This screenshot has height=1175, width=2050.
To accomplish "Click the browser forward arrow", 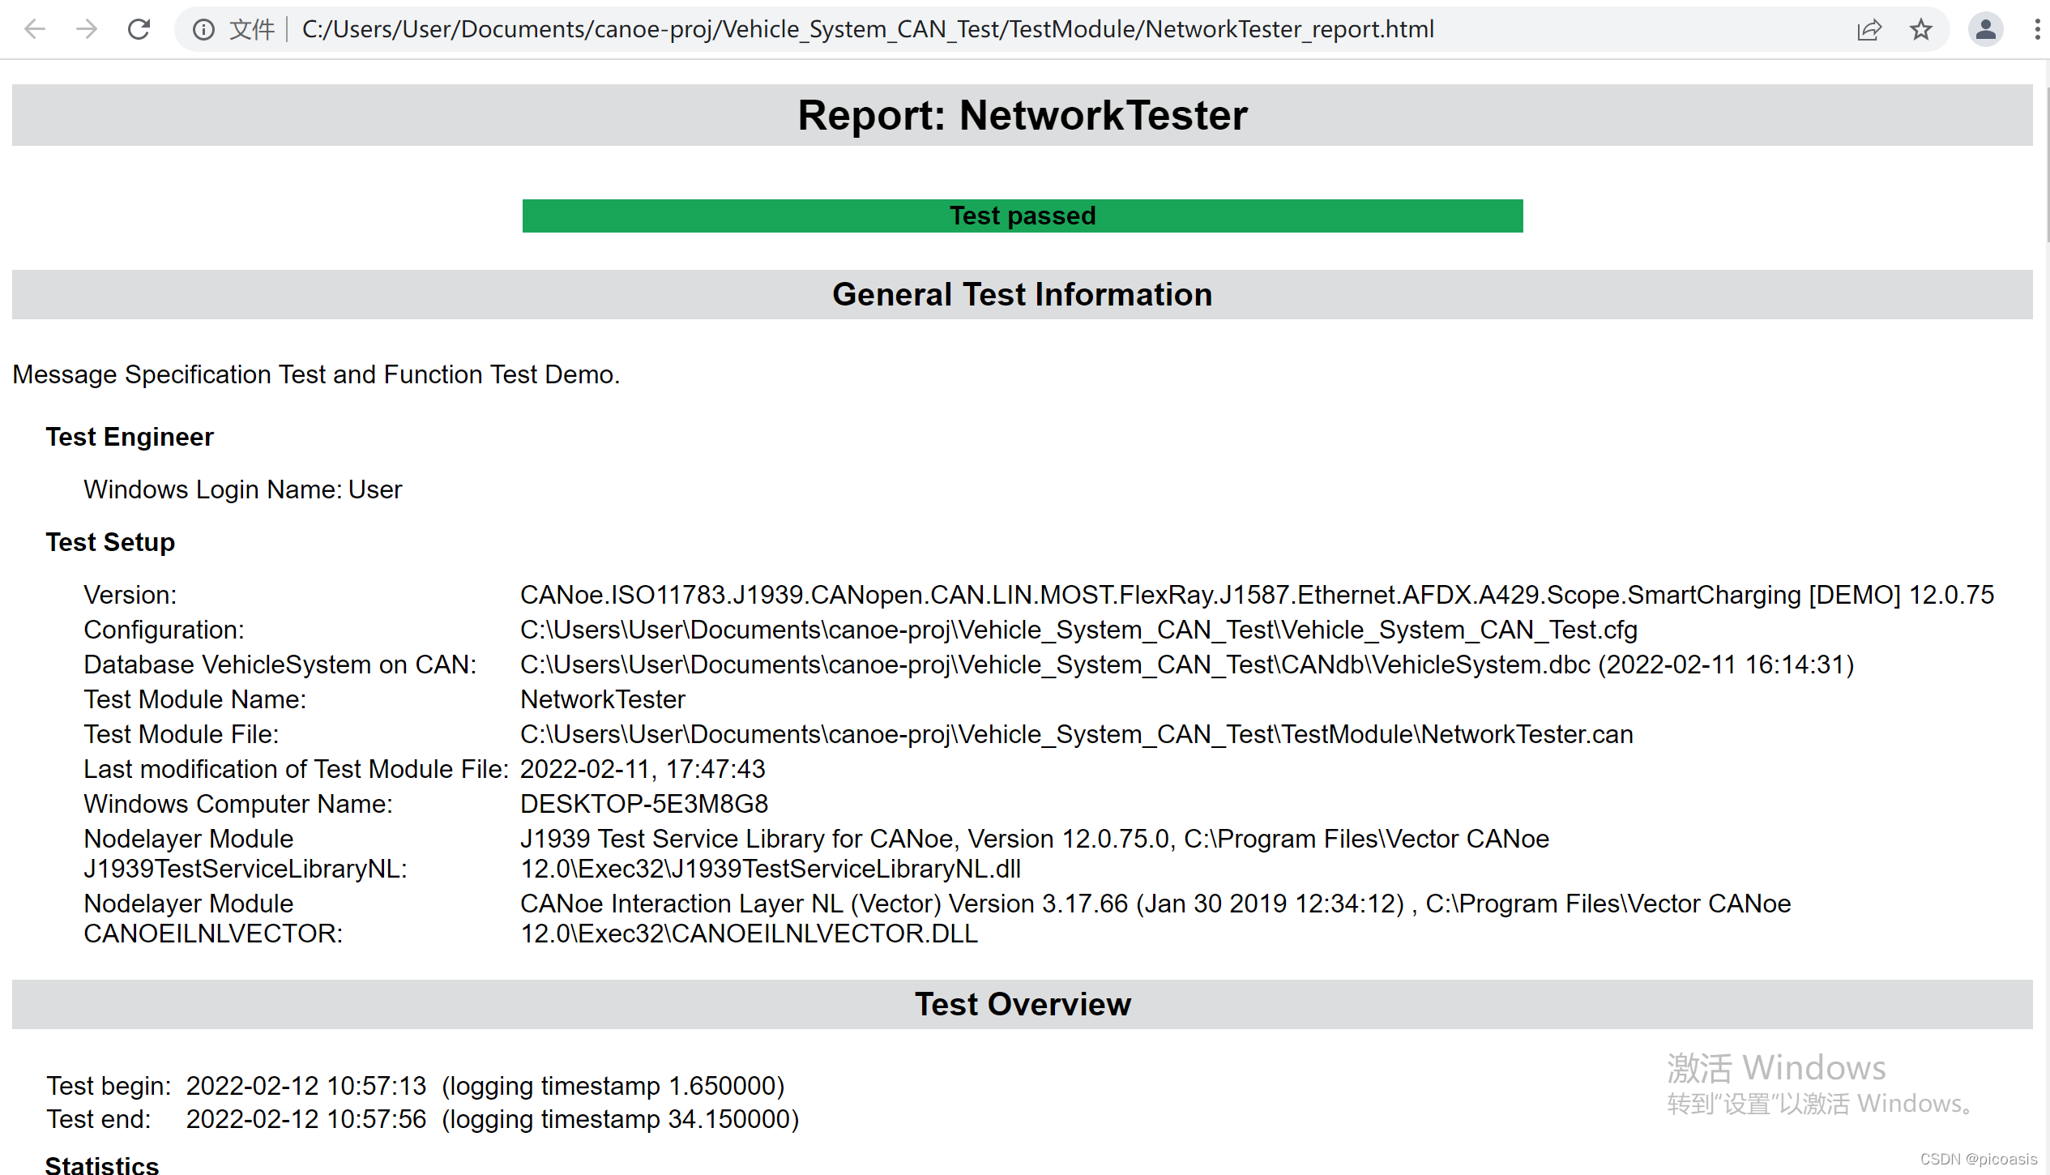I will point(87,30).
